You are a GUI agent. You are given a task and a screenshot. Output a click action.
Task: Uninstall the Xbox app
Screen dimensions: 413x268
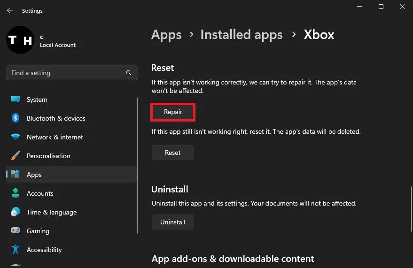click(173, 222)
